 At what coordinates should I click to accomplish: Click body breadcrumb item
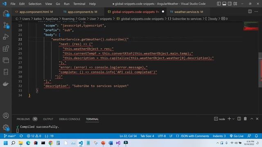[212, 19]
